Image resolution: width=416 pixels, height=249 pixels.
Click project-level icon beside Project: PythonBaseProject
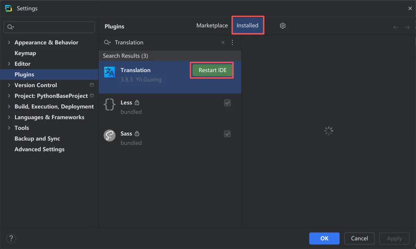92,96
